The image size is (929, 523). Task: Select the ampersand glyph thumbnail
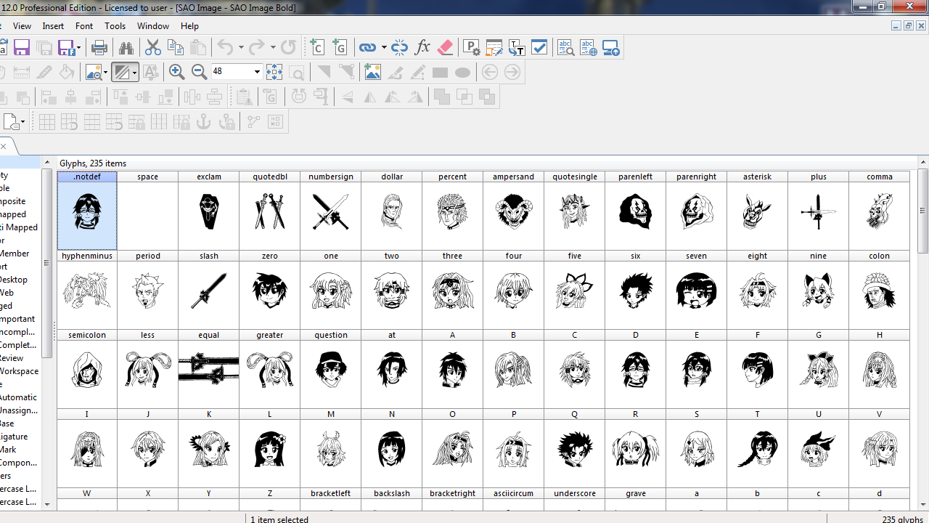513,212
